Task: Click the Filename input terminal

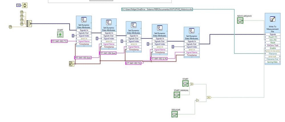Action: (272, 54)
